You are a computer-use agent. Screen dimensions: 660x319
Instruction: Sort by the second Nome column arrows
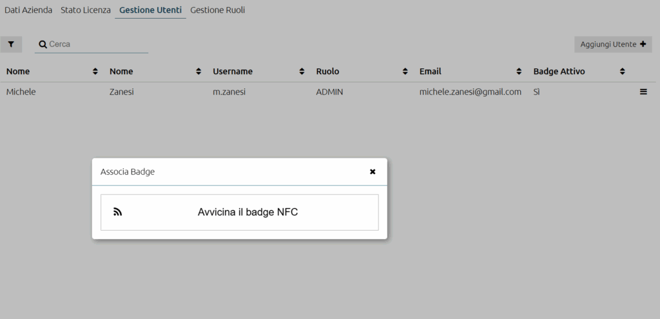199,72
